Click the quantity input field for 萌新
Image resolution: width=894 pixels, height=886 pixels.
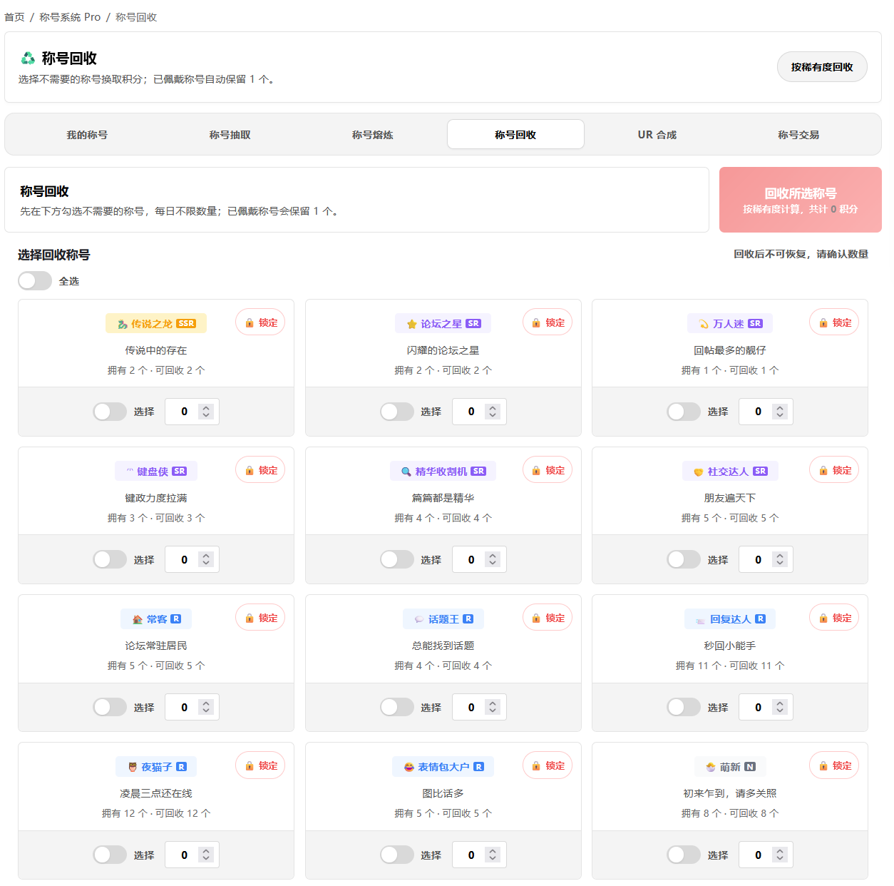click(x=766, y=855)
